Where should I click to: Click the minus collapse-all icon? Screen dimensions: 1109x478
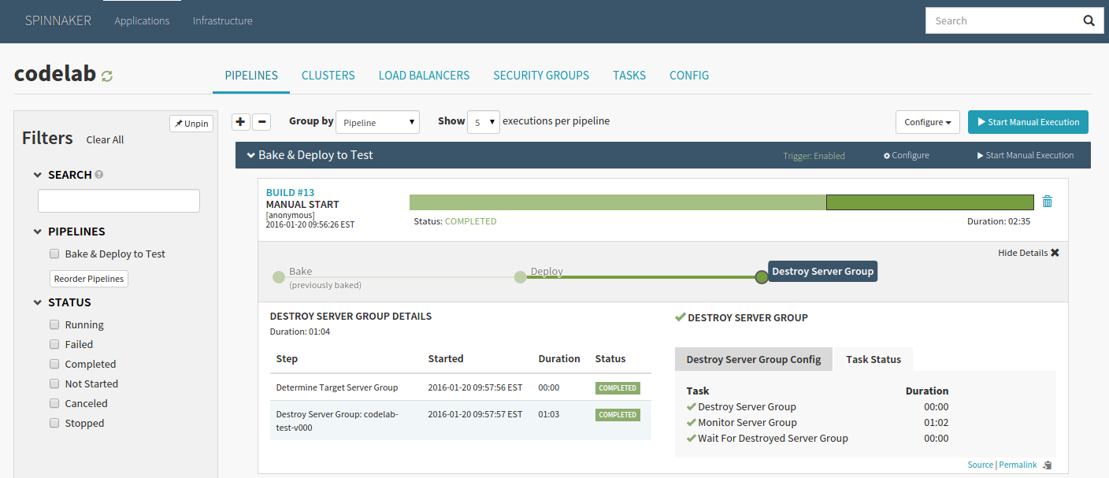point(262,122)
